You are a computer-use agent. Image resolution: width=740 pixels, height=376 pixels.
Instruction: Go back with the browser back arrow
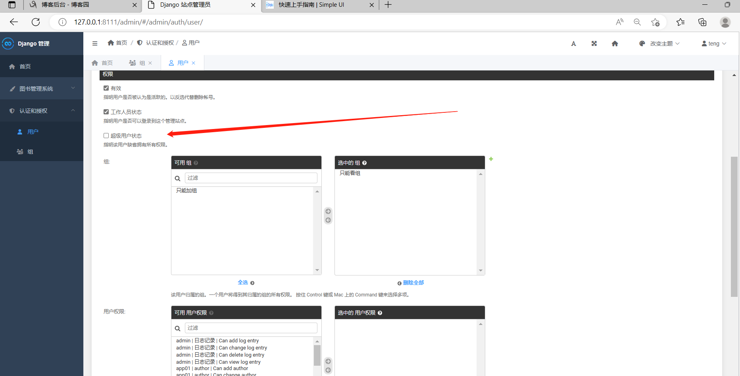(x=14, y=22)
